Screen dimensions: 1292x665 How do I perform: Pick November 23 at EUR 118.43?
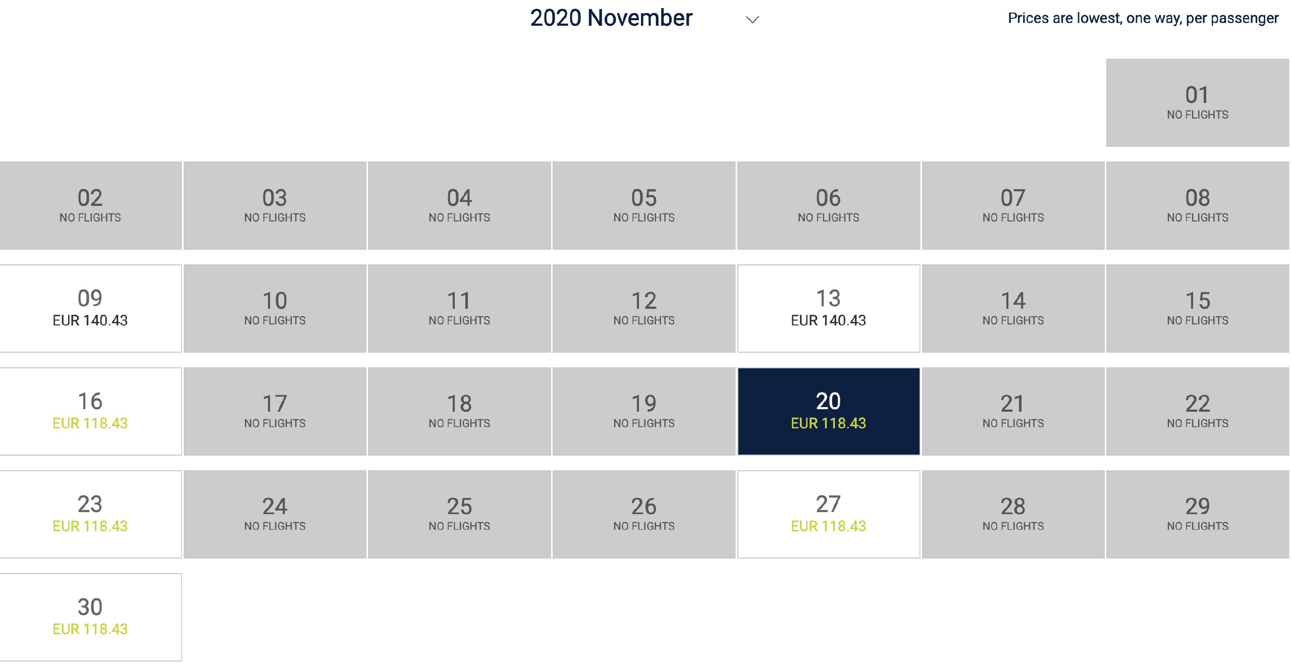(90, 514)
